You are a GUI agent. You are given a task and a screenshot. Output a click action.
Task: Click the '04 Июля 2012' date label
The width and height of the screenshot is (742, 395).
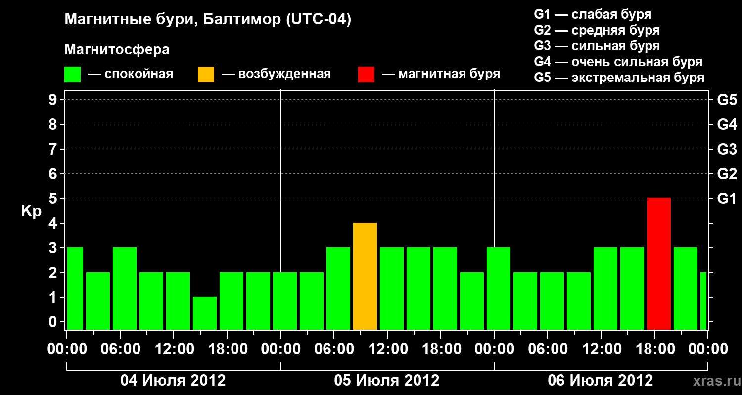pyautogui.click(x=173, y=380)
